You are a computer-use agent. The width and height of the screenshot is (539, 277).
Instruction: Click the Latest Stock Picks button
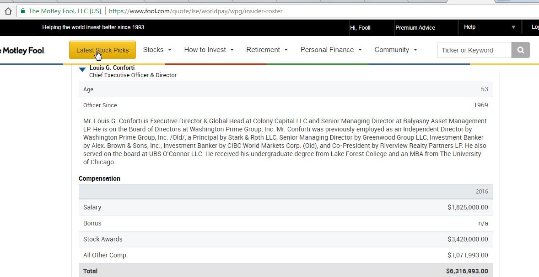pyautogui.click(x=102, y=50)
